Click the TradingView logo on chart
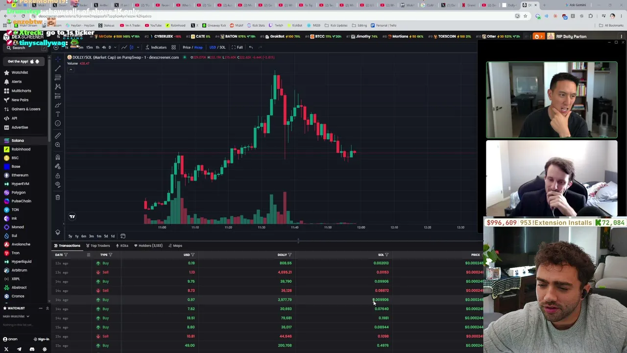Image resolution: width=627 pixels, height=353 pixels. point(72,217)
